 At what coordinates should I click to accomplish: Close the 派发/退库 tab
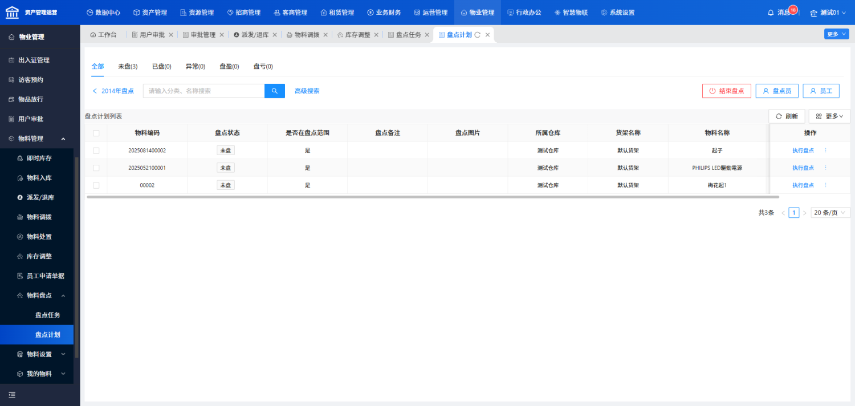274,35
